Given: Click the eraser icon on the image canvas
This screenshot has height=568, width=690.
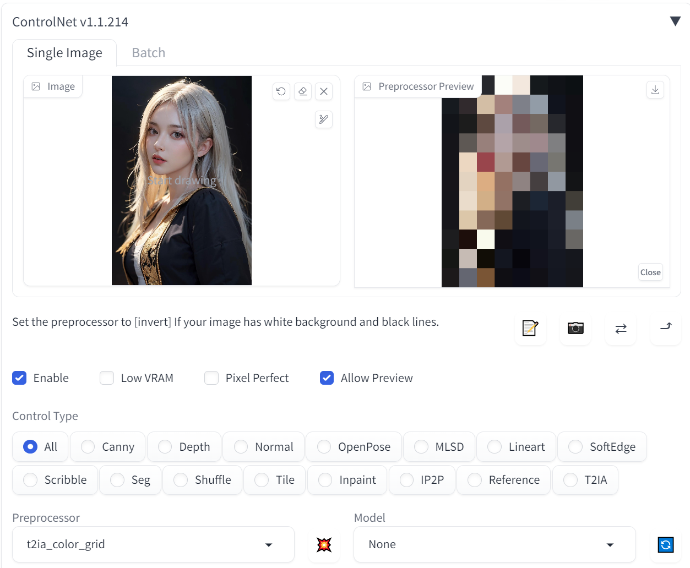Looking at the screenshot, I should coord(302,91).
